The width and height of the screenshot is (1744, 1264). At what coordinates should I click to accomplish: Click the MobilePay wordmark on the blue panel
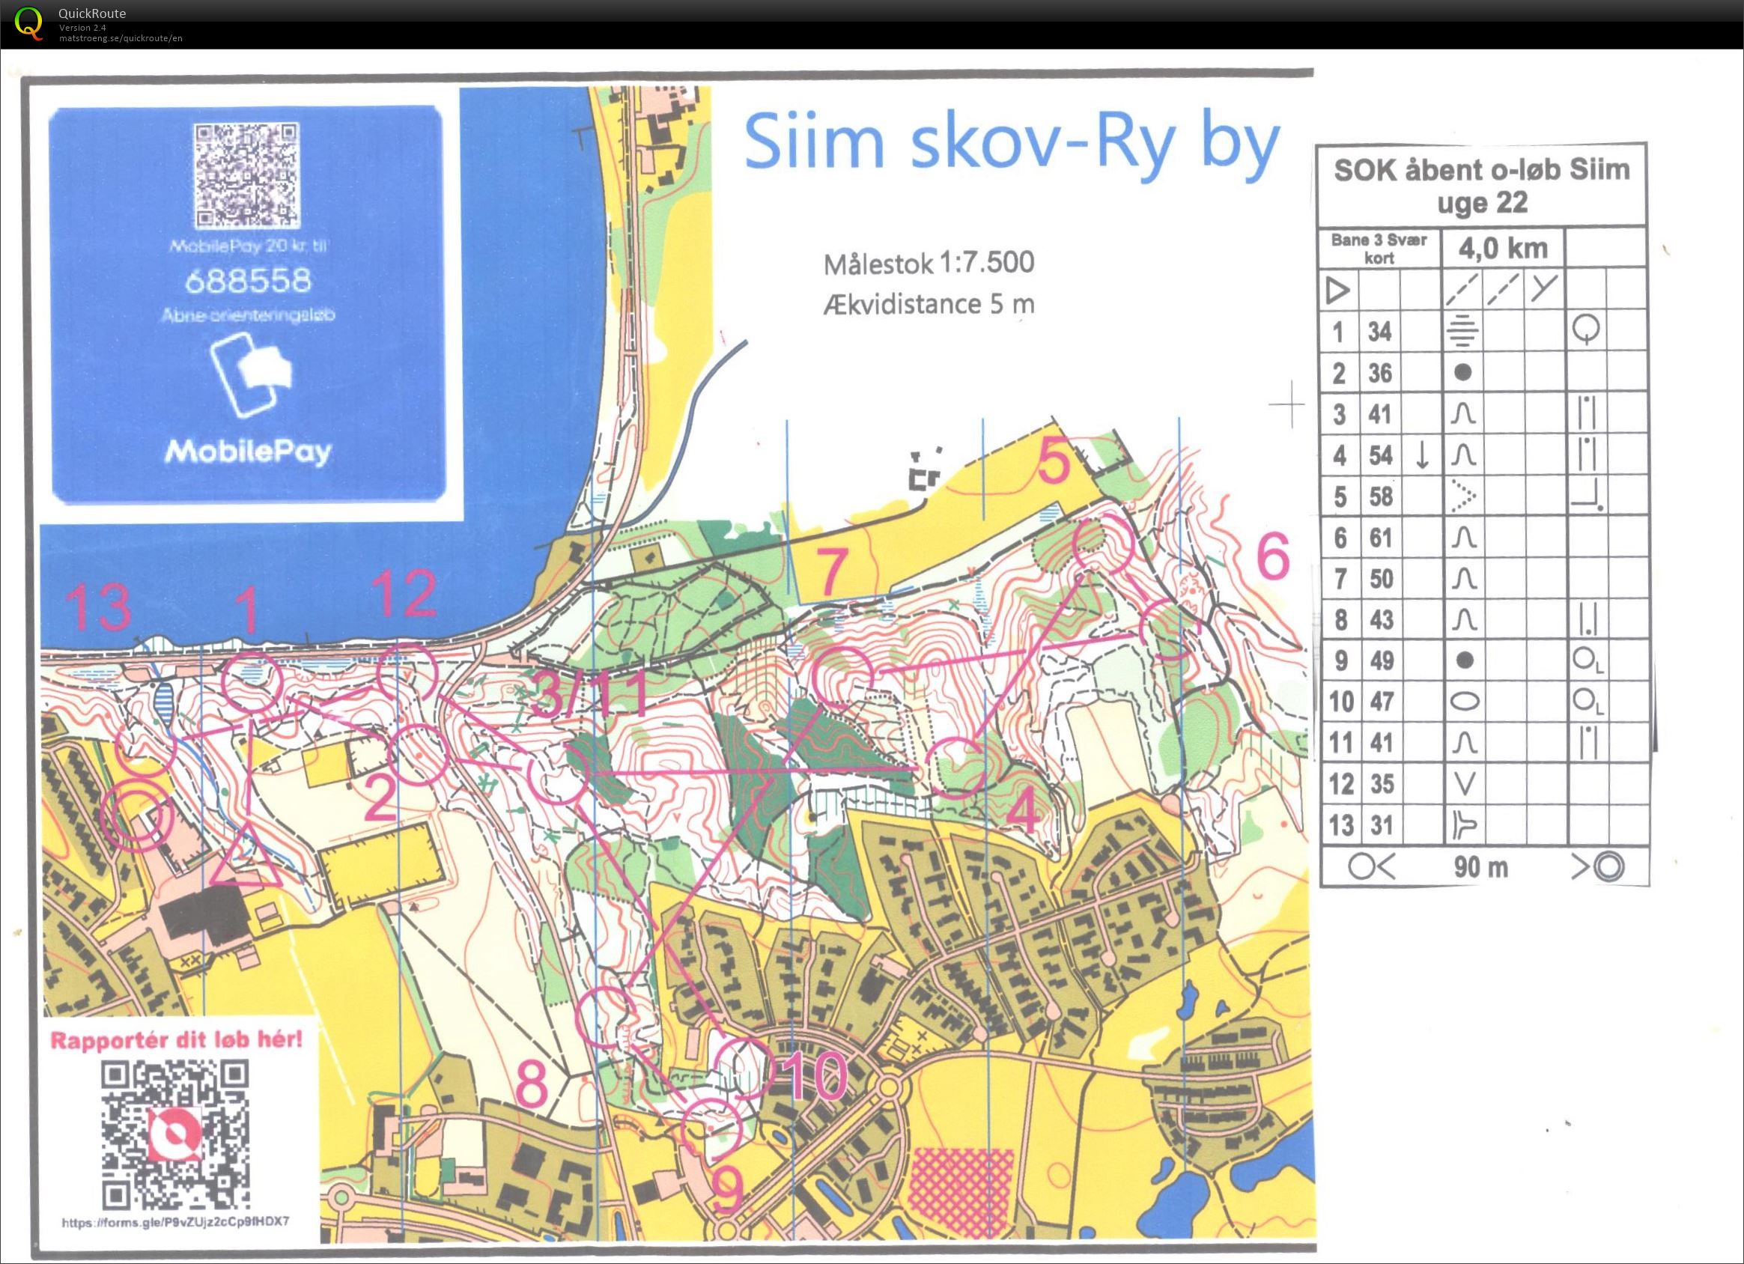[x=248, y=452]
